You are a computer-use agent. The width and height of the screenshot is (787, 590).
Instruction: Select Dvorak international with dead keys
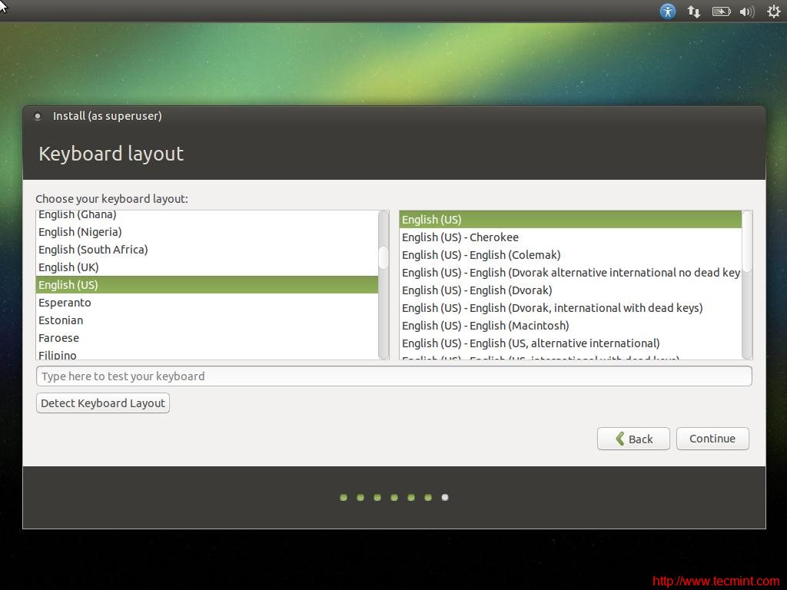(571, 307)
